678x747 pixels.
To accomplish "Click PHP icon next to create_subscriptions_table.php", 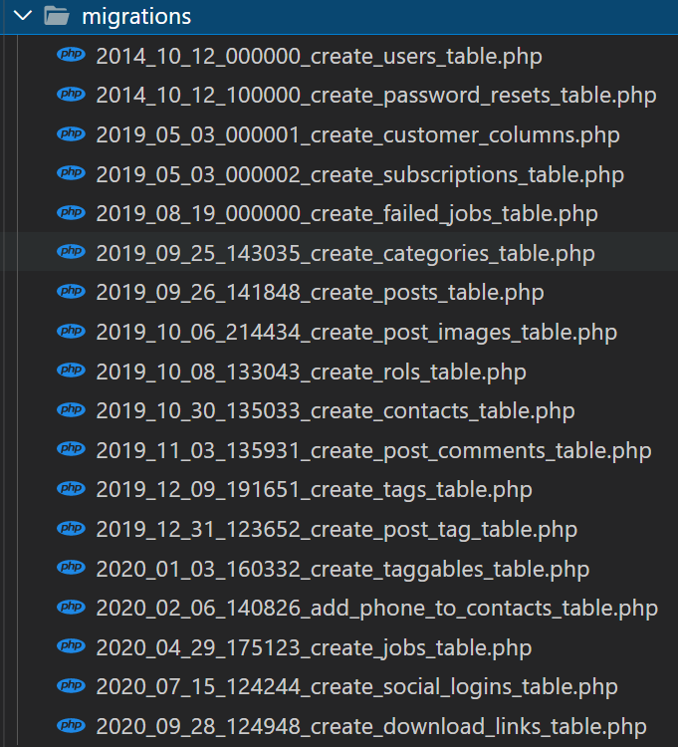I will tap(71, 174).
